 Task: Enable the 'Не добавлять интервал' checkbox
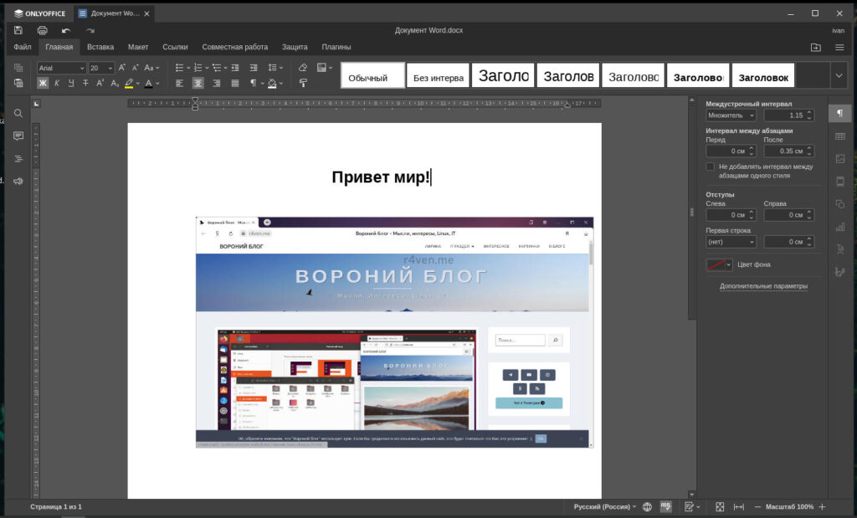[x=711, y=167]
